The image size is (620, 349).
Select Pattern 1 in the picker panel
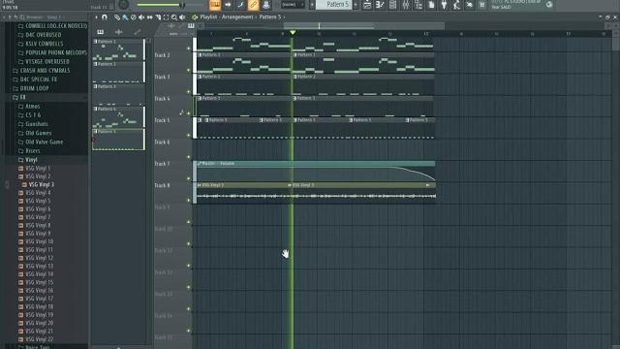(118, 49)
